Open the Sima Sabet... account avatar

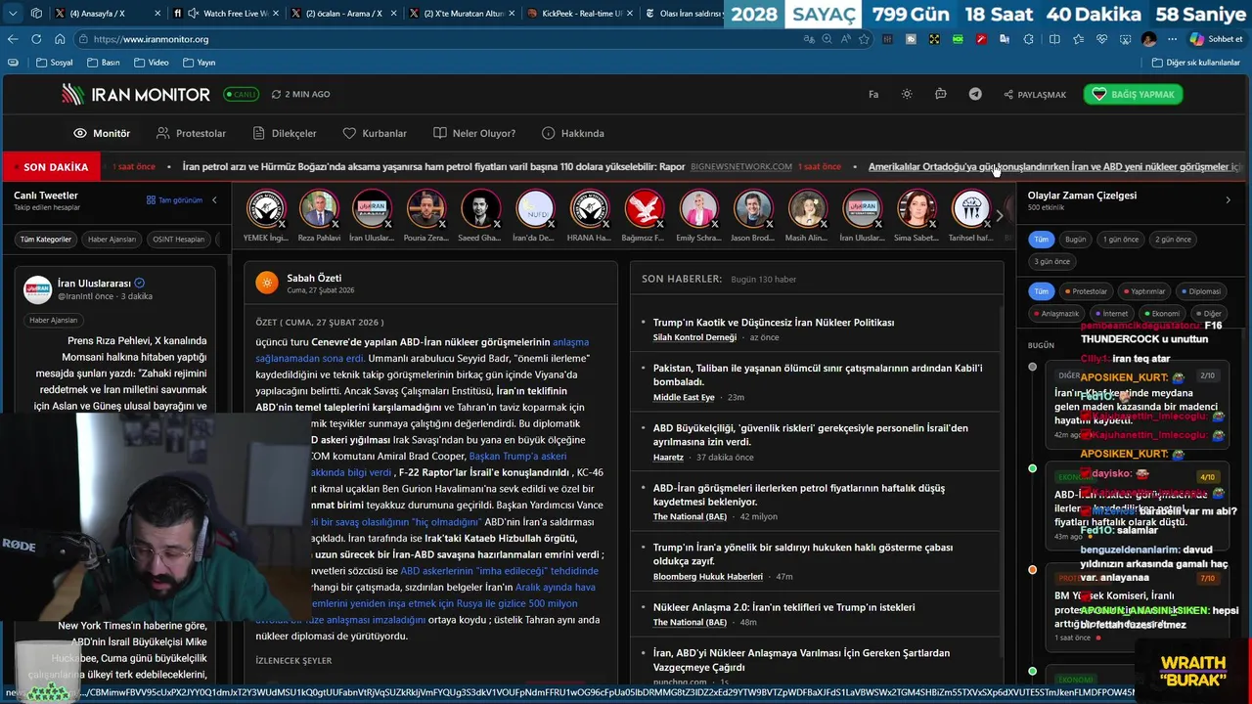pos(917,209)
